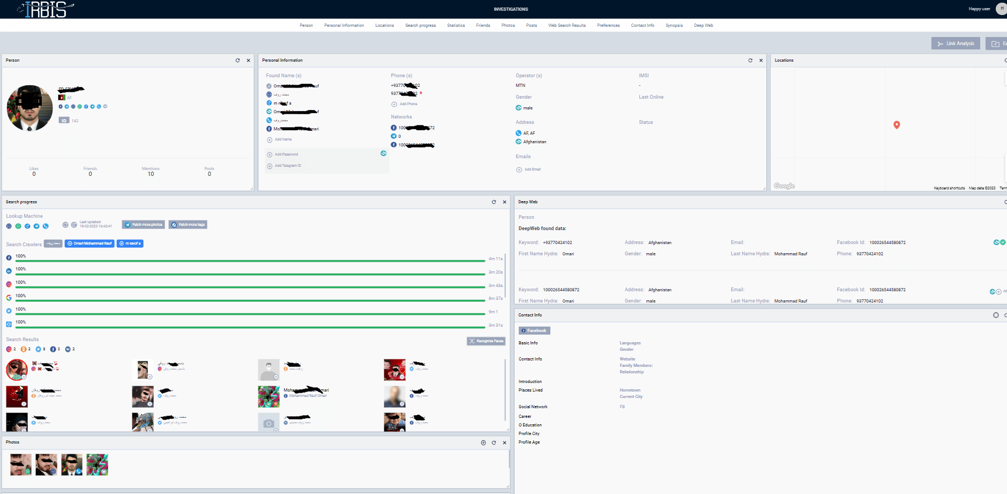Open the Happy user avatar menu
Viewport: 1007px width, 494px height.
coord(1001,9)
